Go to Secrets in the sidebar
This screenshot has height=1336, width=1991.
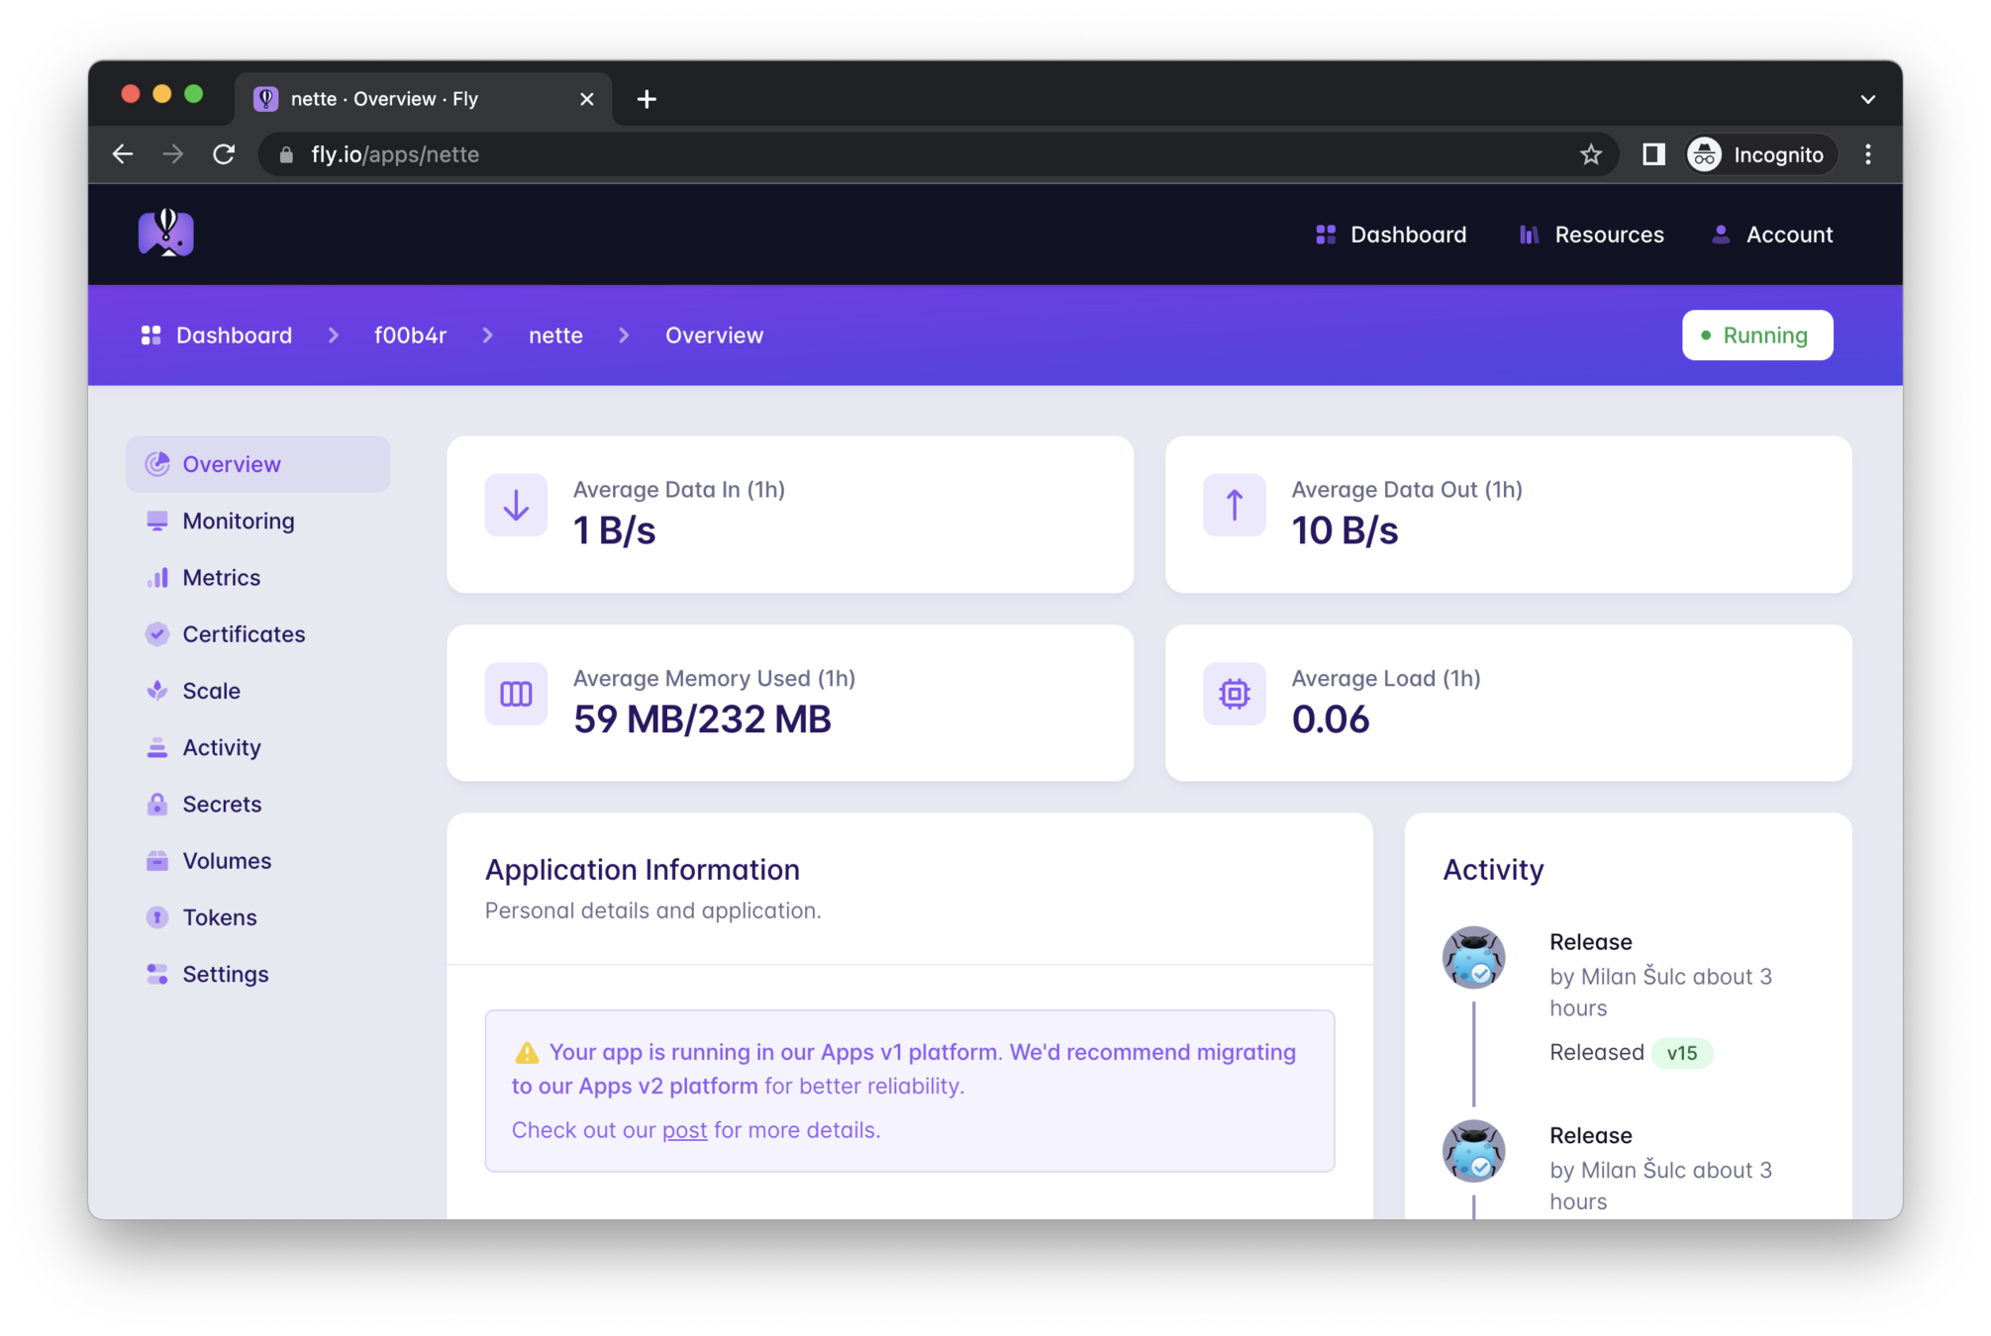(222, 804)
